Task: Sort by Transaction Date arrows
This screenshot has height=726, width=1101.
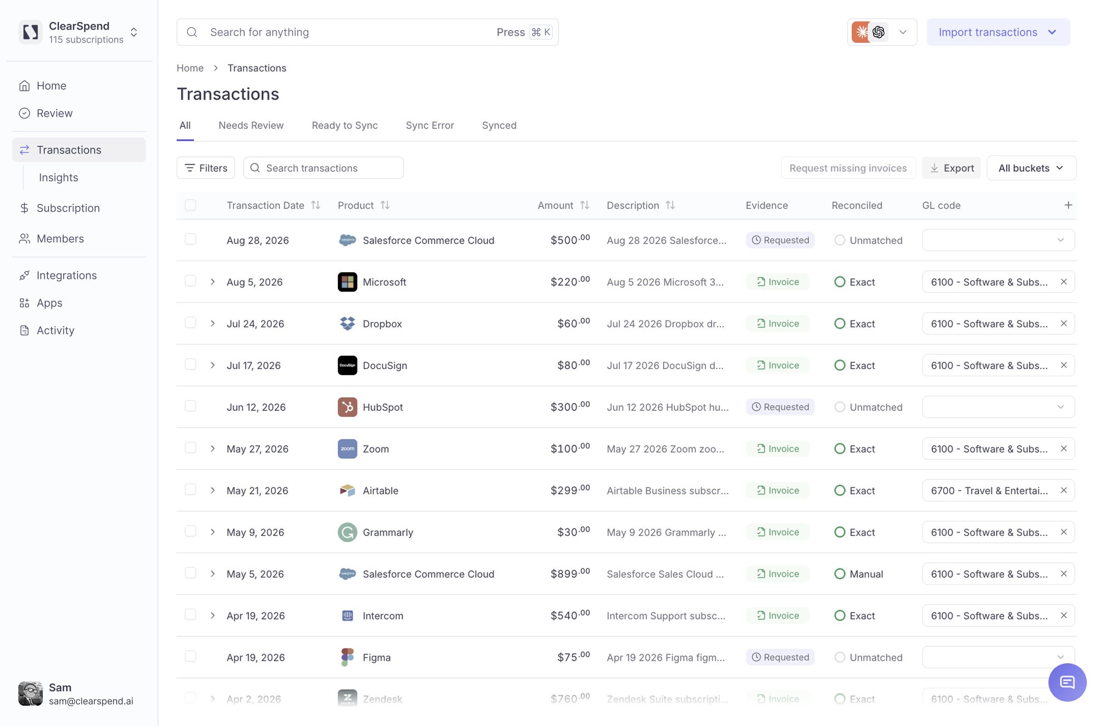Action: [316, 205]
